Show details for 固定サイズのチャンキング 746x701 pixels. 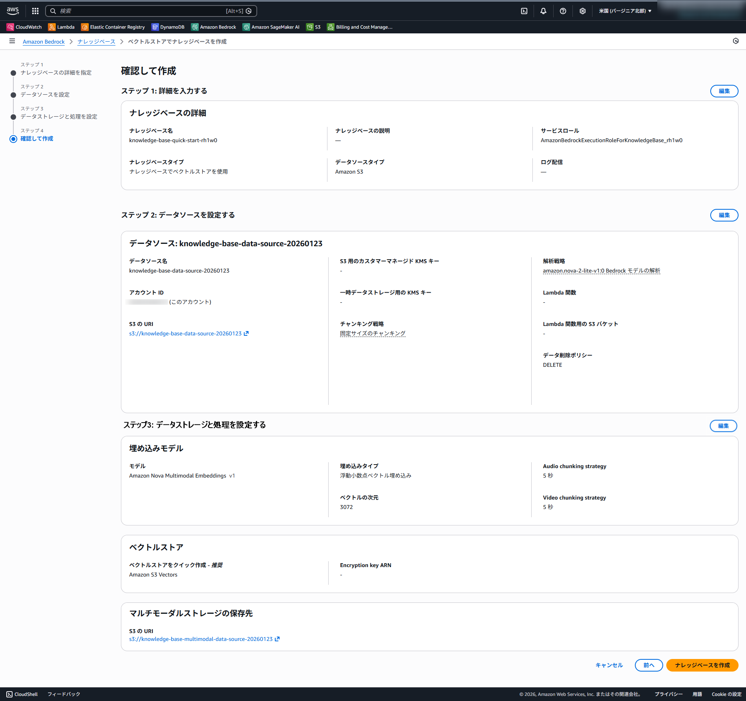[x=373, y=333]
